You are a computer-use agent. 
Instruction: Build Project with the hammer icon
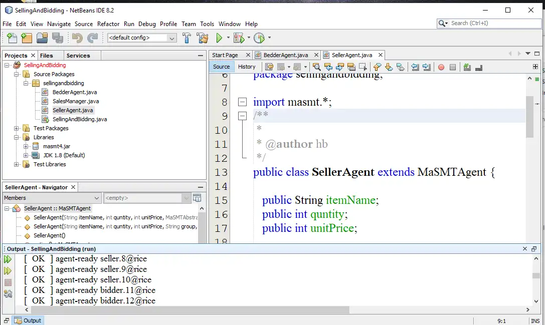point(187,38)
